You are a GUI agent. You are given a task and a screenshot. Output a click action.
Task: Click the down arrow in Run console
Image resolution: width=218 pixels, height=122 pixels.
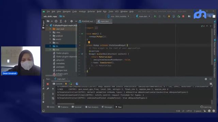53,94
